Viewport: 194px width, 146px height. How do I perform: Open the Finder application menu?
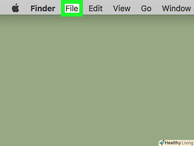click(x=43, y=9)
